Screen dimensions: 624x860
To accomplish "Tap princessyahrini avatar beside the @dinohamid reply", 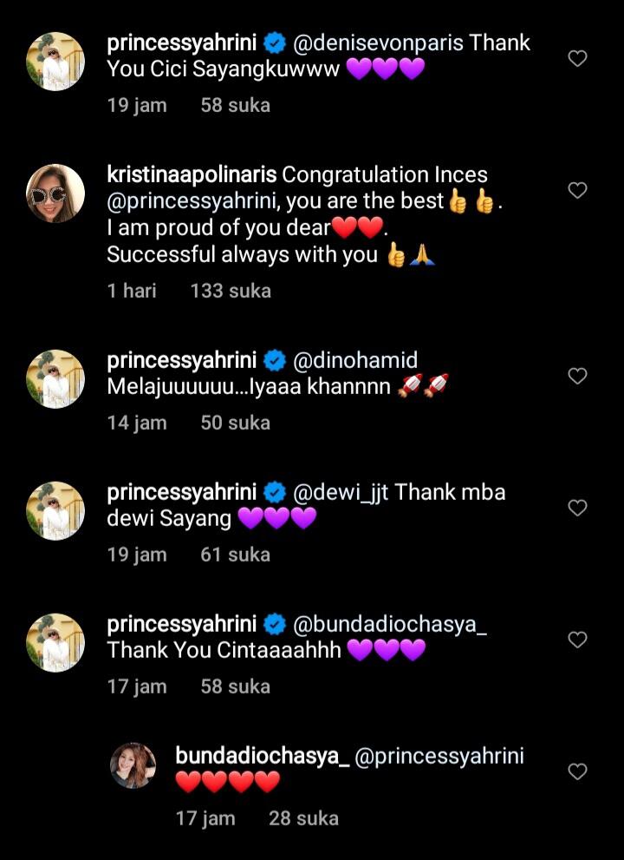I will [55, 379].
